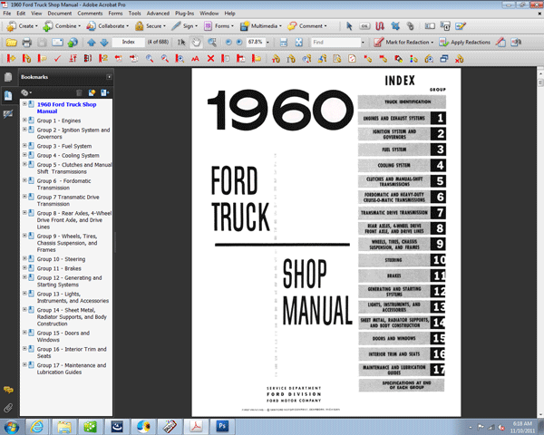The height and width of the screenshot is (435, 544).
Task: Select the Hand tool in toolbar
Action: [x=197, y=43]
